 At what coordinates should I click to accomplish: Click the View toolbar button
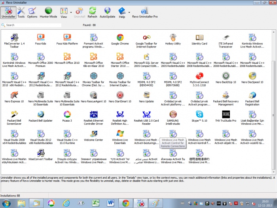(64, 12)
